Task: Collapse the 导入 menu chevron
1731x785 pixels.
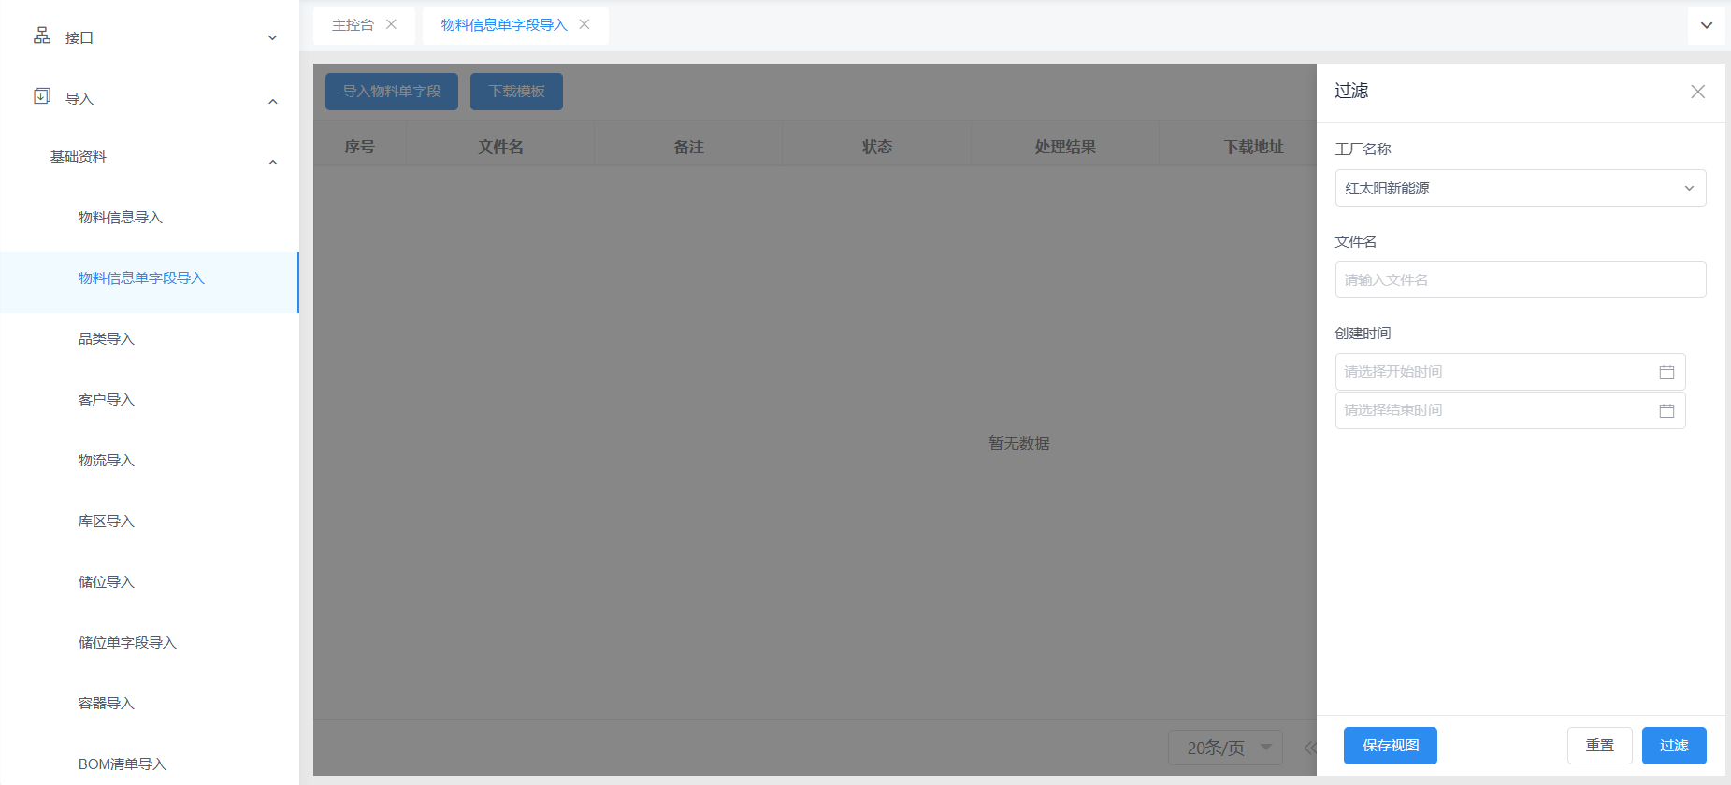Action: (272, 101)
